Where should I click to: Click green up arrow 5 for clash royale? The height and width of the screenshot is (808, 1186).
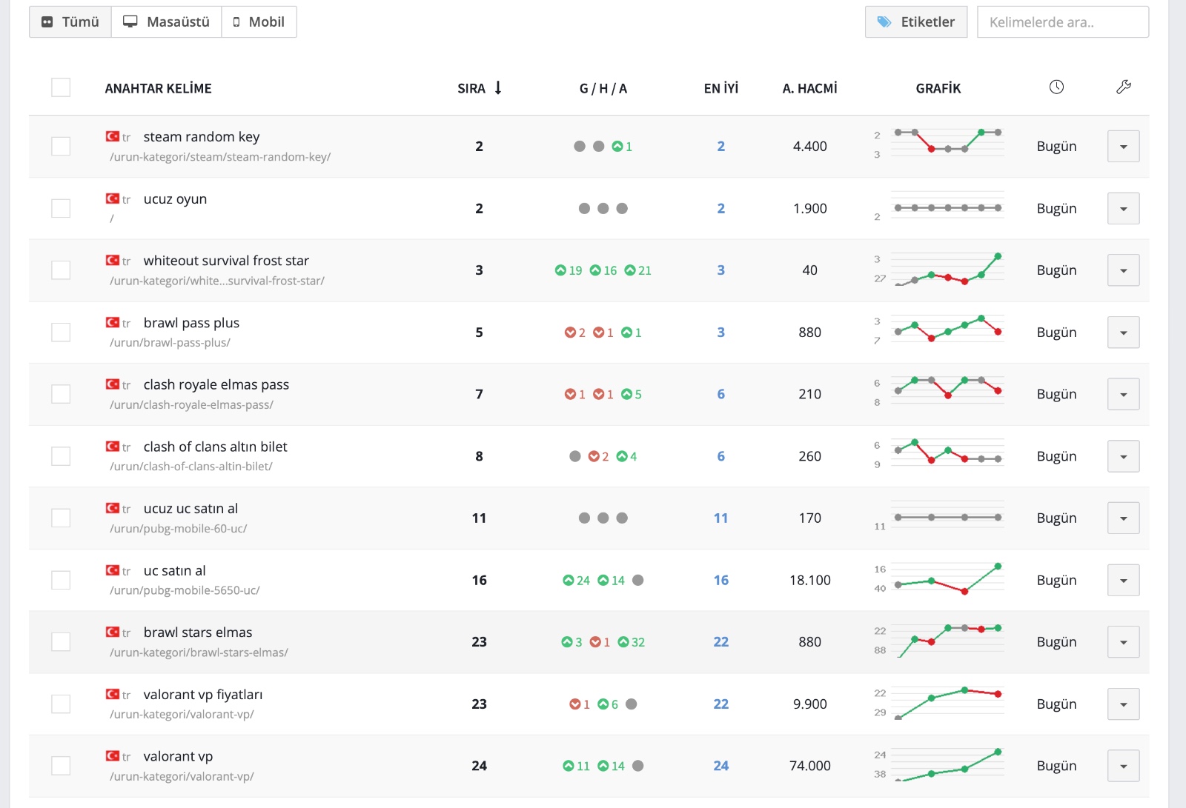coord(632,395)
